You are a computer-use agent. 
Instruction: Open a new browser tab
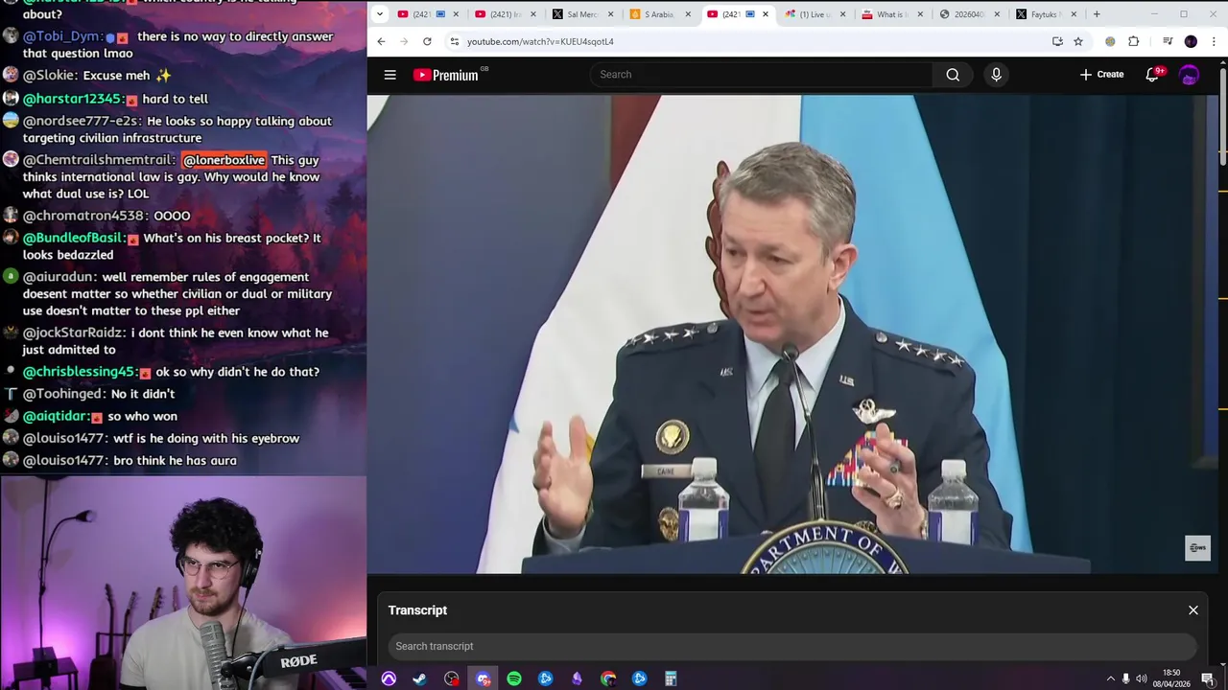pyautogui.click(x=1097, y=14)
